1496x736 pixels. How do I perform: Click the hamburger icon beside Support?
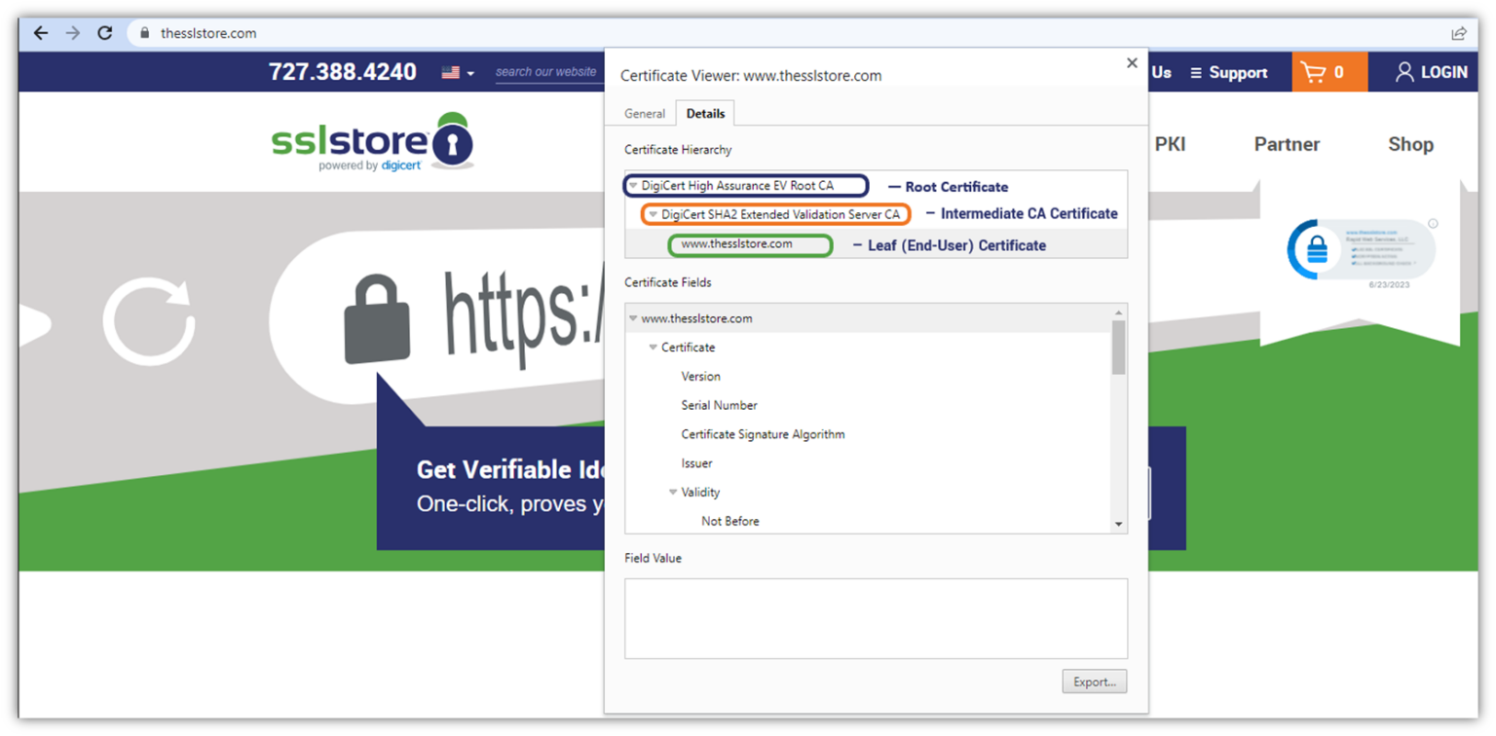pos(1194,71)
